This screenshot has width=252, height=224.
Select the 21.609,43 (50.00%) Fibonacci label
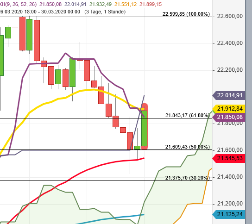[188, 147]
